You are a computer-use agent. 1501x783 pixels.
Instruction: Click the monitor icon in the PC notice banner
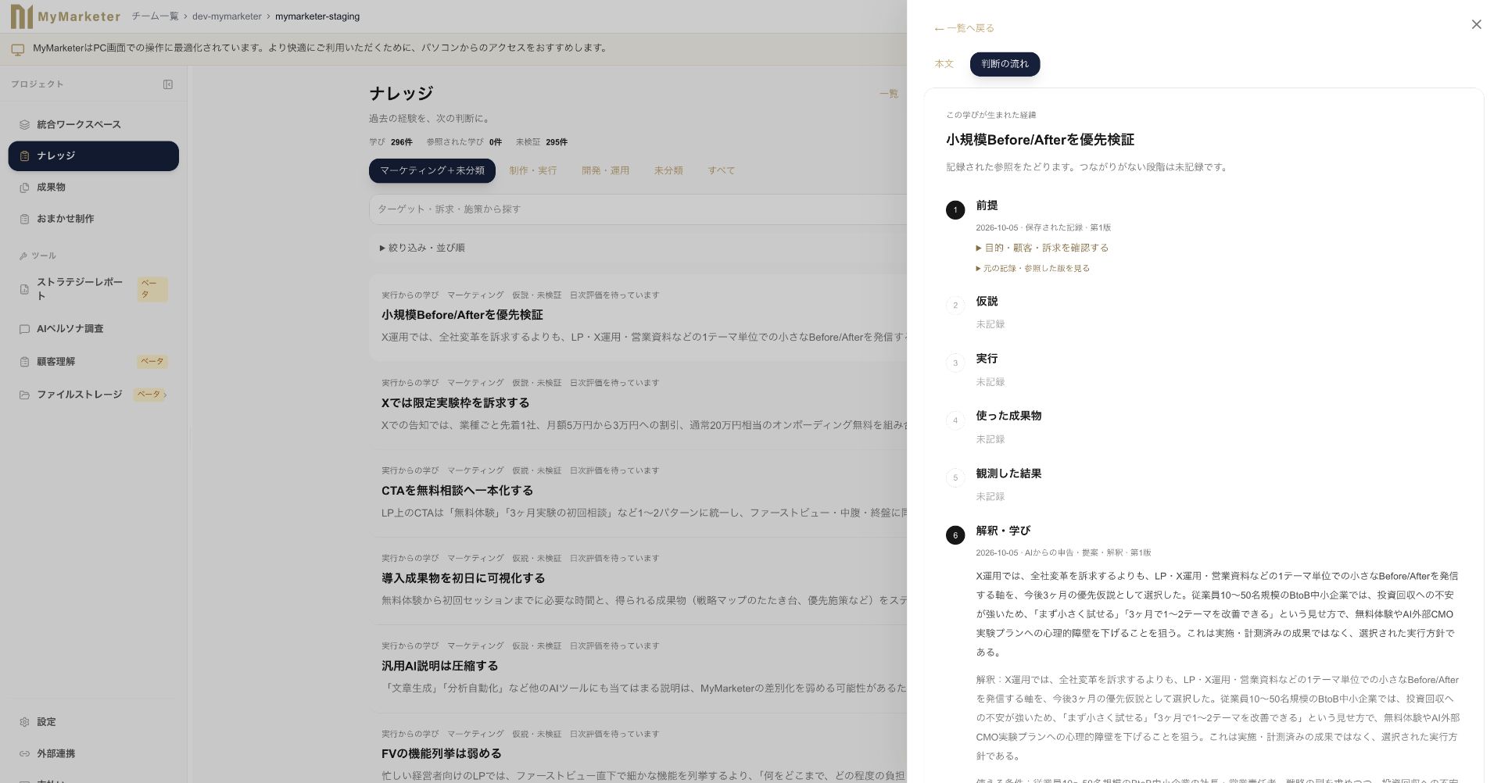(17, 49)
